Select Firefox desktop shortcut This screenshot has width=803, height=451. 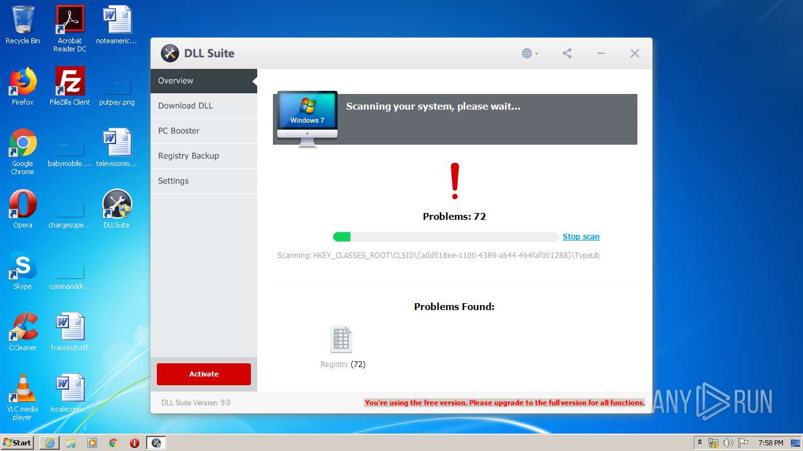click(23, 86)
